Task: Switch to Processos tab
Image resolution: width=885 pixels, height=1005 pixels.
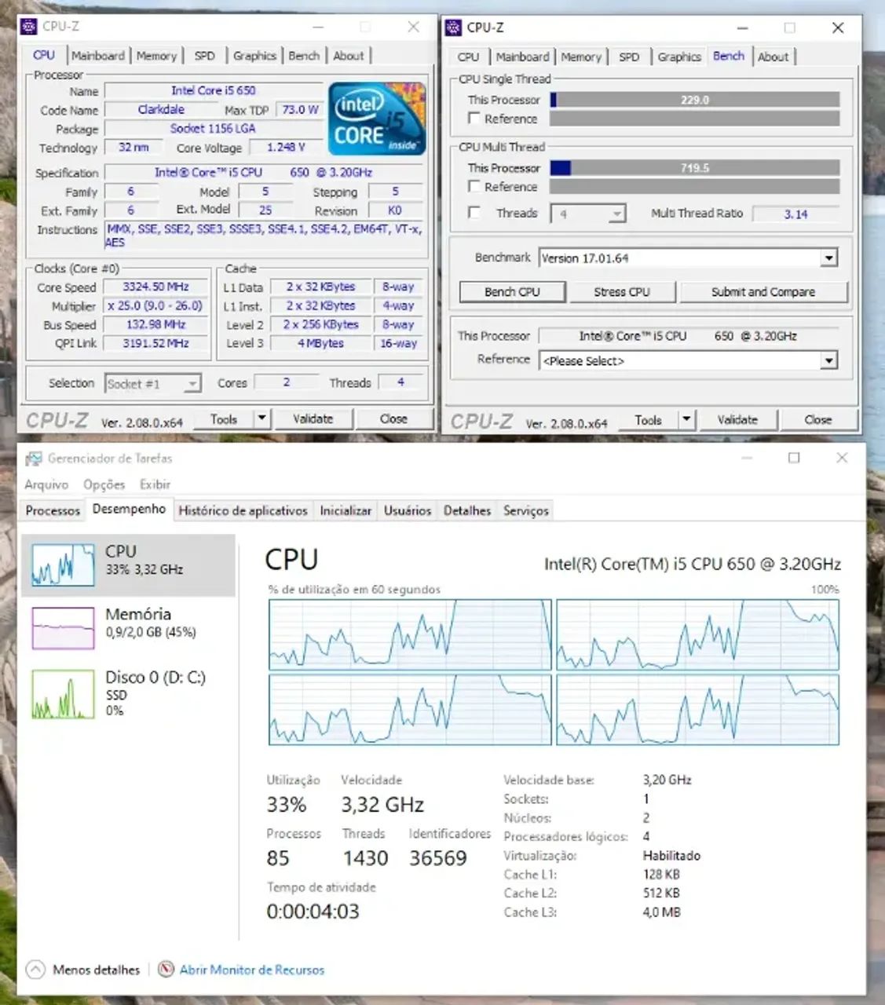Action: [x=53, y=510]
